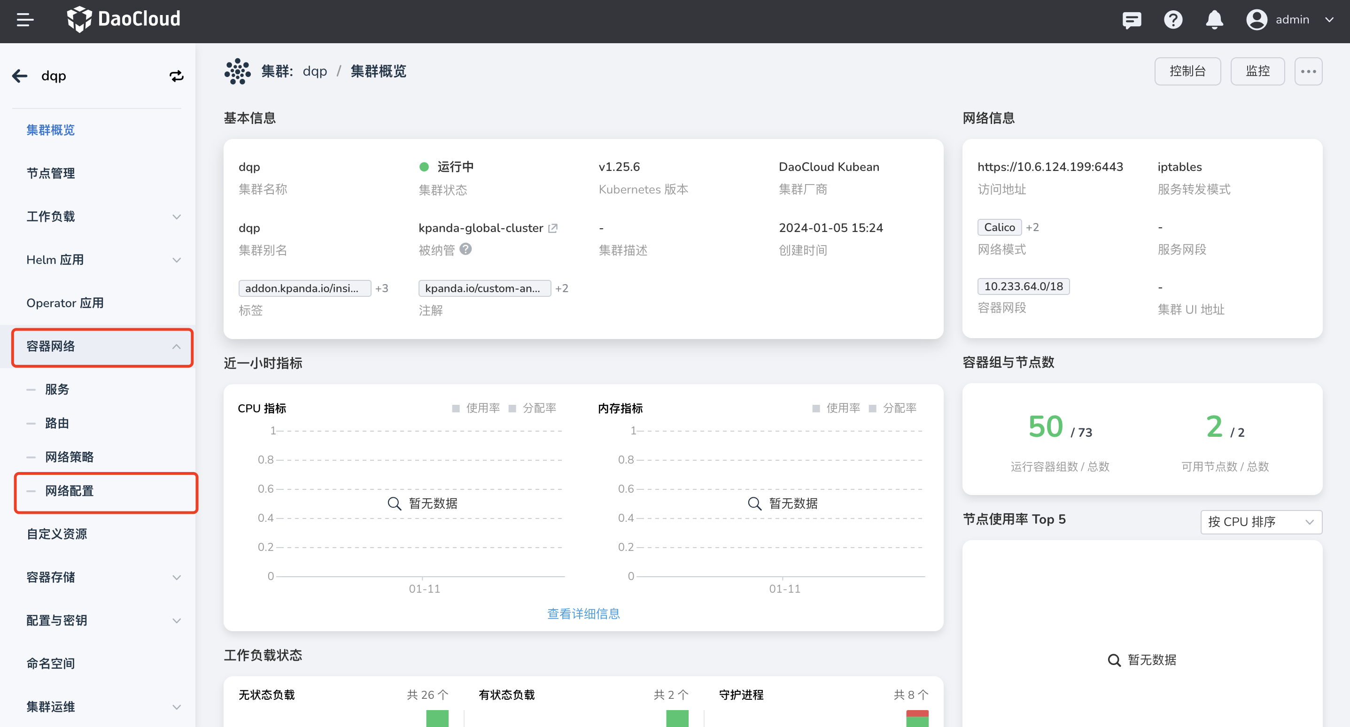The width and height of the screenshot is (1350, 727).
Task: Select 网络配置 in the sidebar
Action: [x=68, y=492]
